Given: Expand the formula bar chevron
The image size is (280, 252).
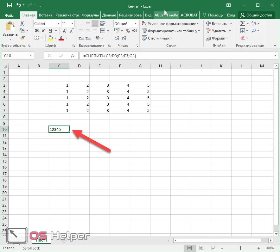Looking at the screenshot, I should click(x=275, y=56).
